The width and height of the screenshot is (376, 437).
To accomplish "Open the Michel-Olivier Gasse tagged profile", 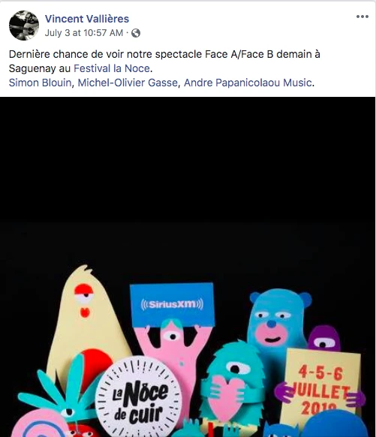I will click(x=128, y=83).
